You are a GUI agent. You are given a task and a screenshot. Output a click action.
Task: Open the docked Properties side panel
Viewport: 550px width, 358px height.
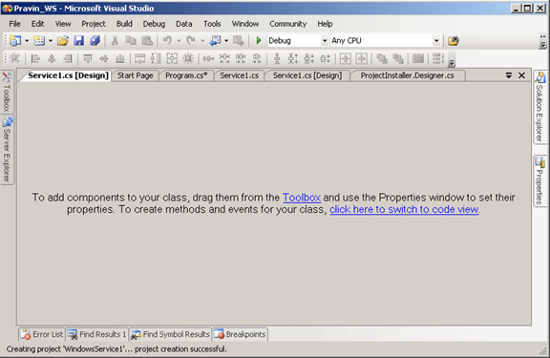(539, 181)
